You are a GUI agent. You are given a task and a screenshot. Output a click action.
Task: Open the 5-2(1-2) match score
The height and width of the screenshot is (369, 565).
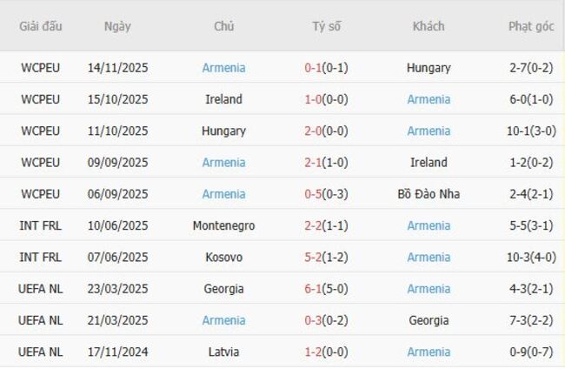[x=327, y=257]
